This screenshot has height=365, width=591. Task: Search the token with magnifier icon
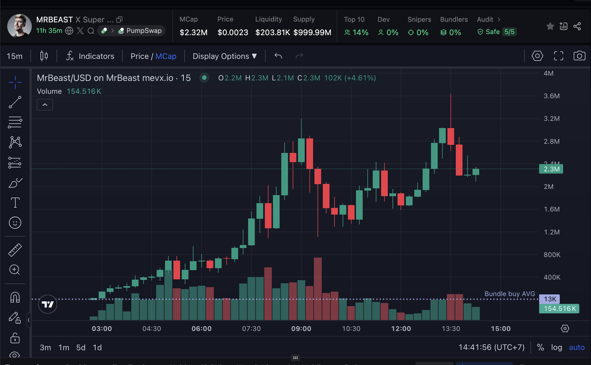(x=91, y=31)
